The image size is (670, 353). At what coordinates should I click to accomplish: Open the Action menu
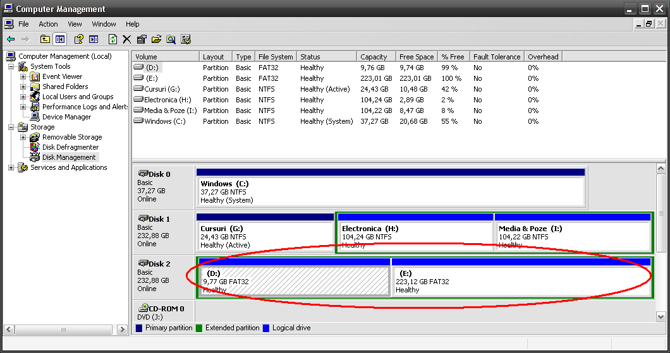pos(48,24)
